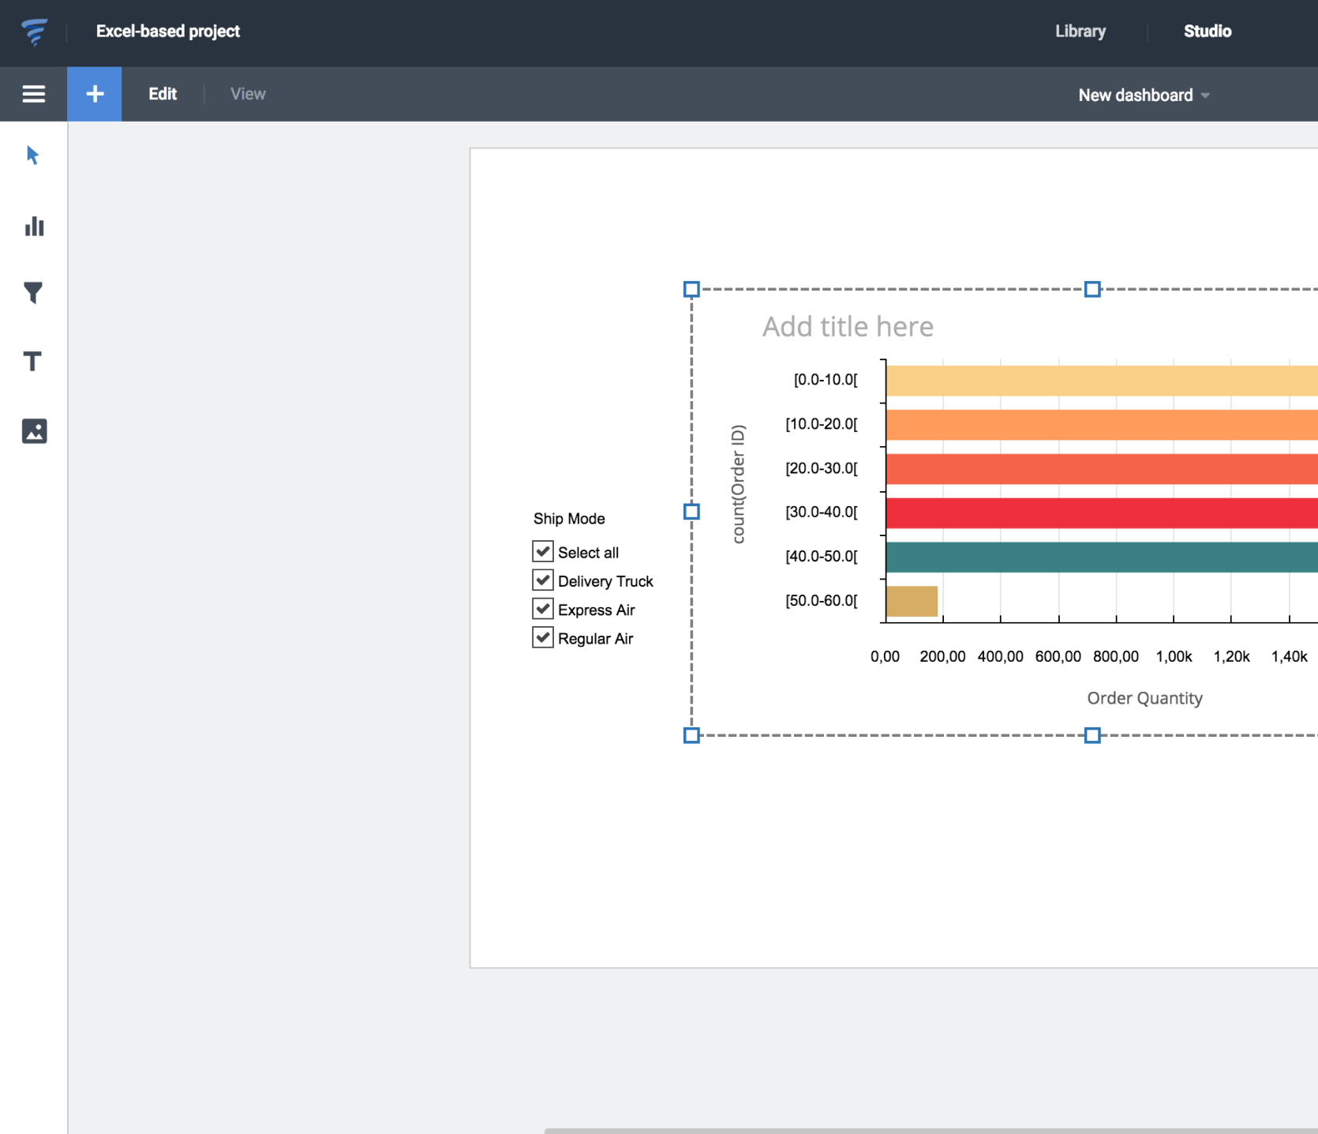Open the hamburger menu
The height and width of the screenshot is (1134, 1318).
point(33,94)
